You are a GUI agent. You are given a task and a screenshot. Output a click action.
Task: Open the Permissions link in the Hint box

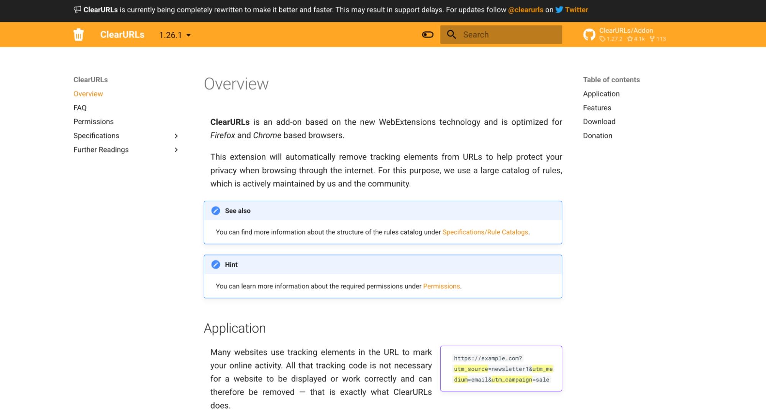point(441,286)
